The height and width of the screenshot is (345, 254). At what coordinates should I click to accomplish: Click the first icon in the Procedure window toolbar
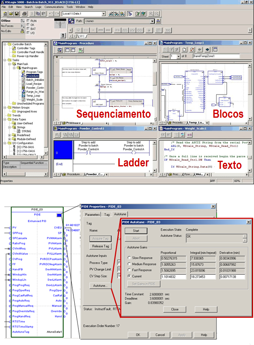tap(60, 50)
